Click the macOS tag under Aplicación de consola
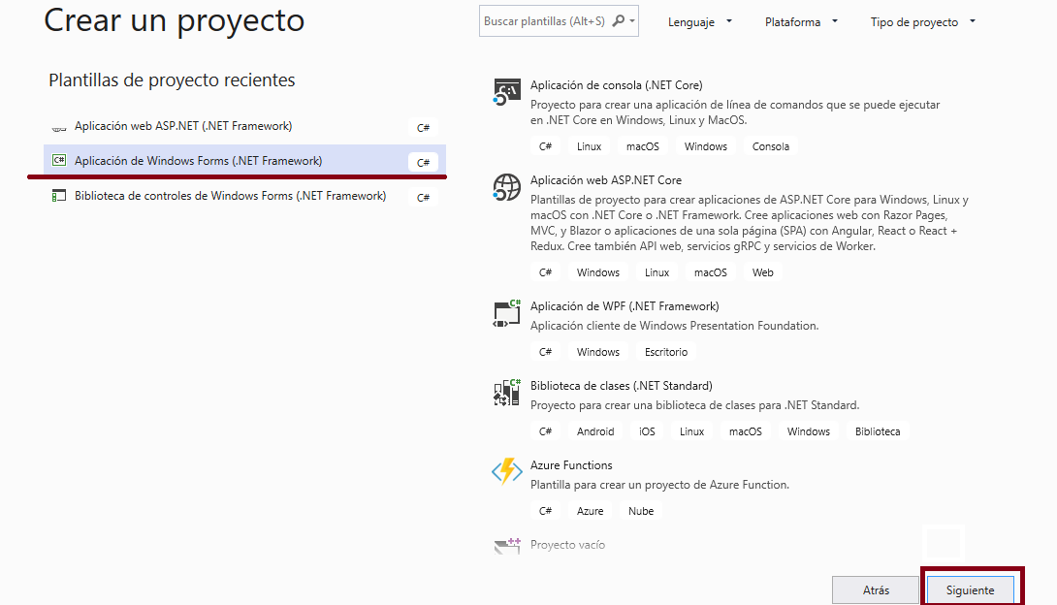The image size is (1057, 605). (642, 146)
